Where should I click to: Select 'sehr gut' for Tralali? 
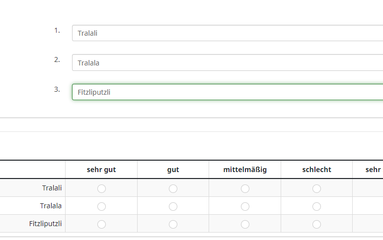(101, 188)
